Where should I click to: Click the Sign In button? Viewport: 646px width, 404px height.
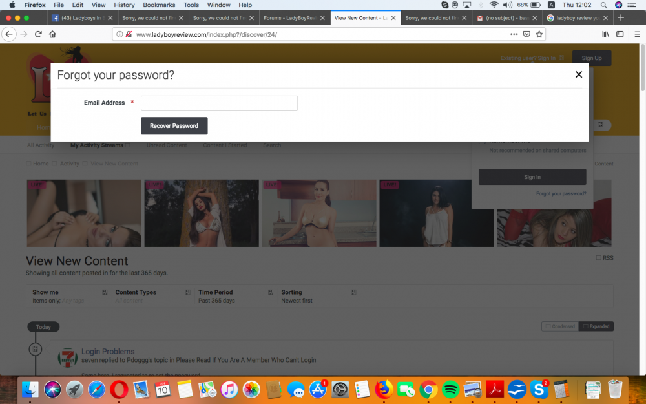pos(532,177)
